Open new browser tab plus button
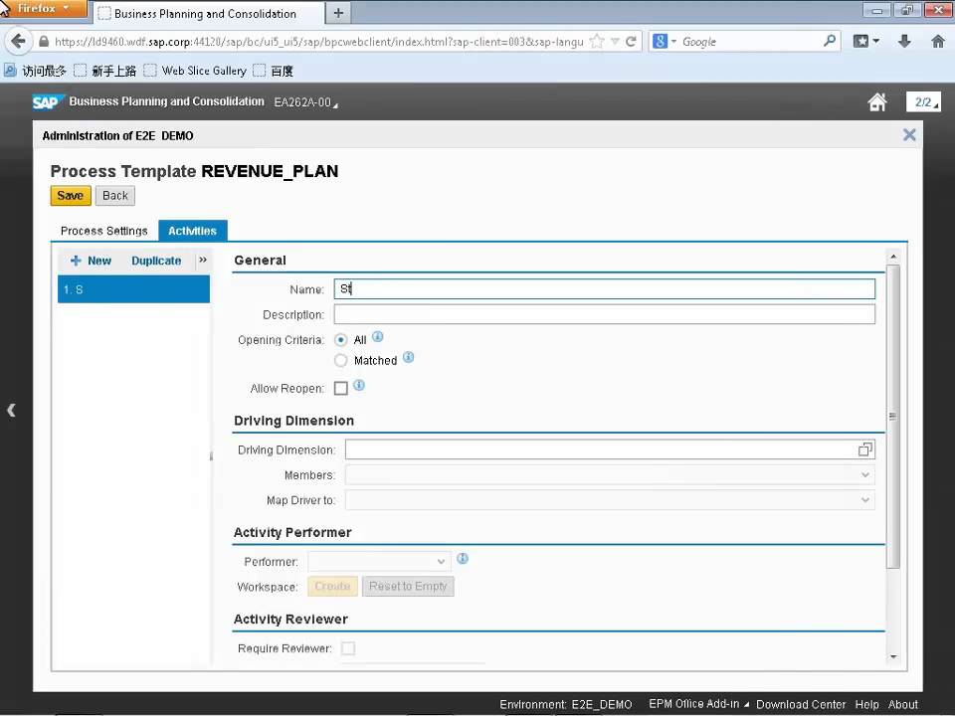955x716 pixels. point(338,13)
